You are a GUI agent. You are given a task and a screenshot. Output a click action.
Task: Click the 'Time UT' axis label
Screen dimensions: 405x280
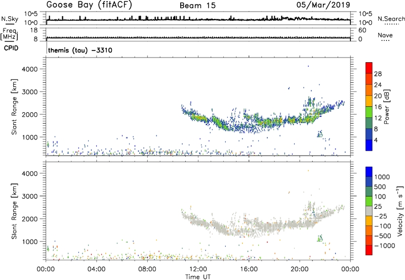pyautogui.click(x=198, y=277)
